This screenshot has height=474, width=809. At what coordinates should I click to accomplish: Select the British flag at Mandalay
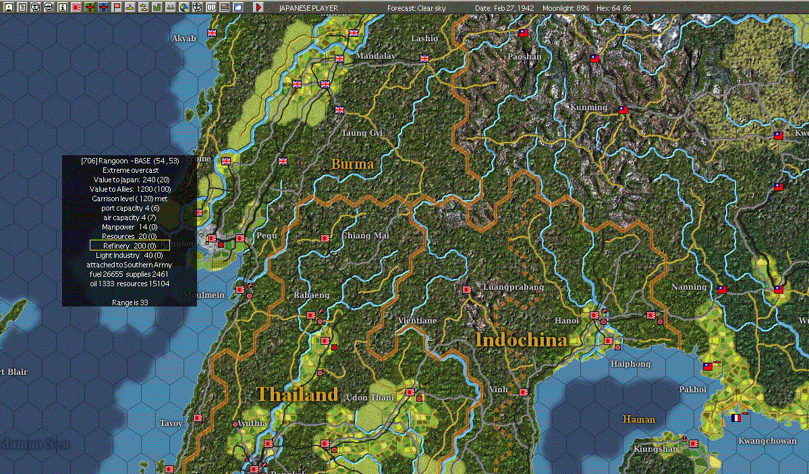(339, 58)
